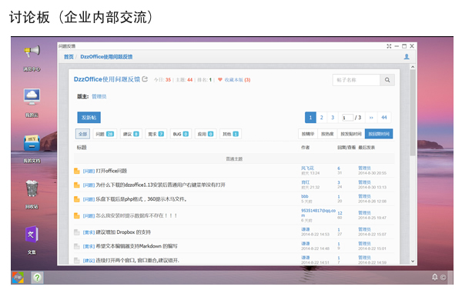Click gray icon of Dropbox thread
The image size is (462, 300).
click(77, 232)
